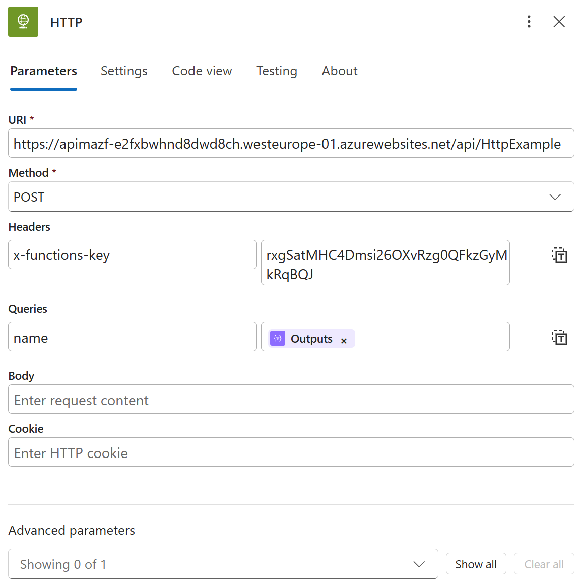The height and width of the screenshot is (588, 582).
Task: Switch Queries to text mode icon
Action: (559, 337)
